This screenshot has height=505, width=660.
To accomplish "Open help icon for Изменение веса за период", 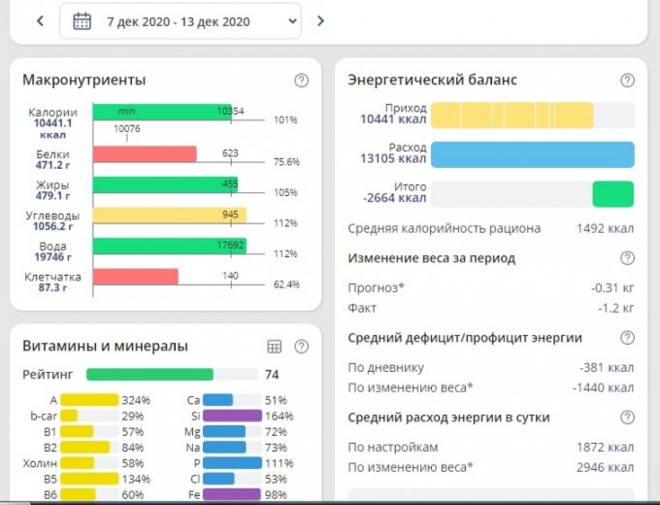I will point(627,258).
